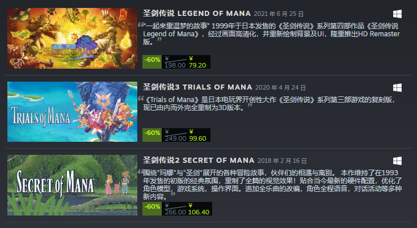Click the Windows icon beside Secret of Mana

(x=397, y=161)
